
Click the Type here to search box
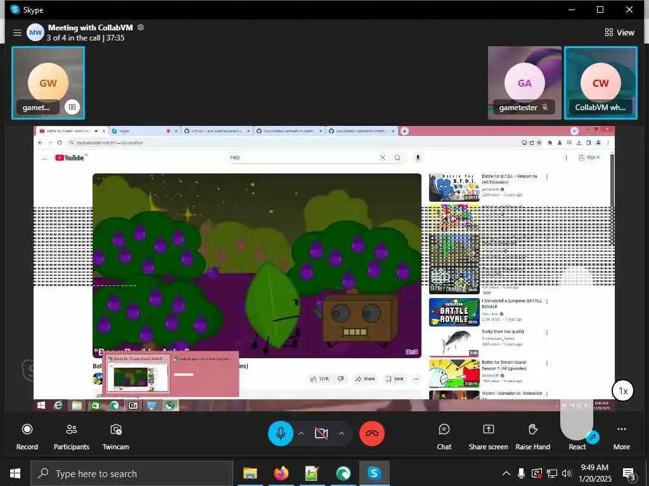point(132,473)
